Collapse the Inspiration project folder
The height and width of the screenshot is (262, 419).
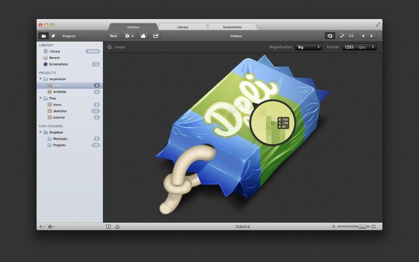[41, 79]
